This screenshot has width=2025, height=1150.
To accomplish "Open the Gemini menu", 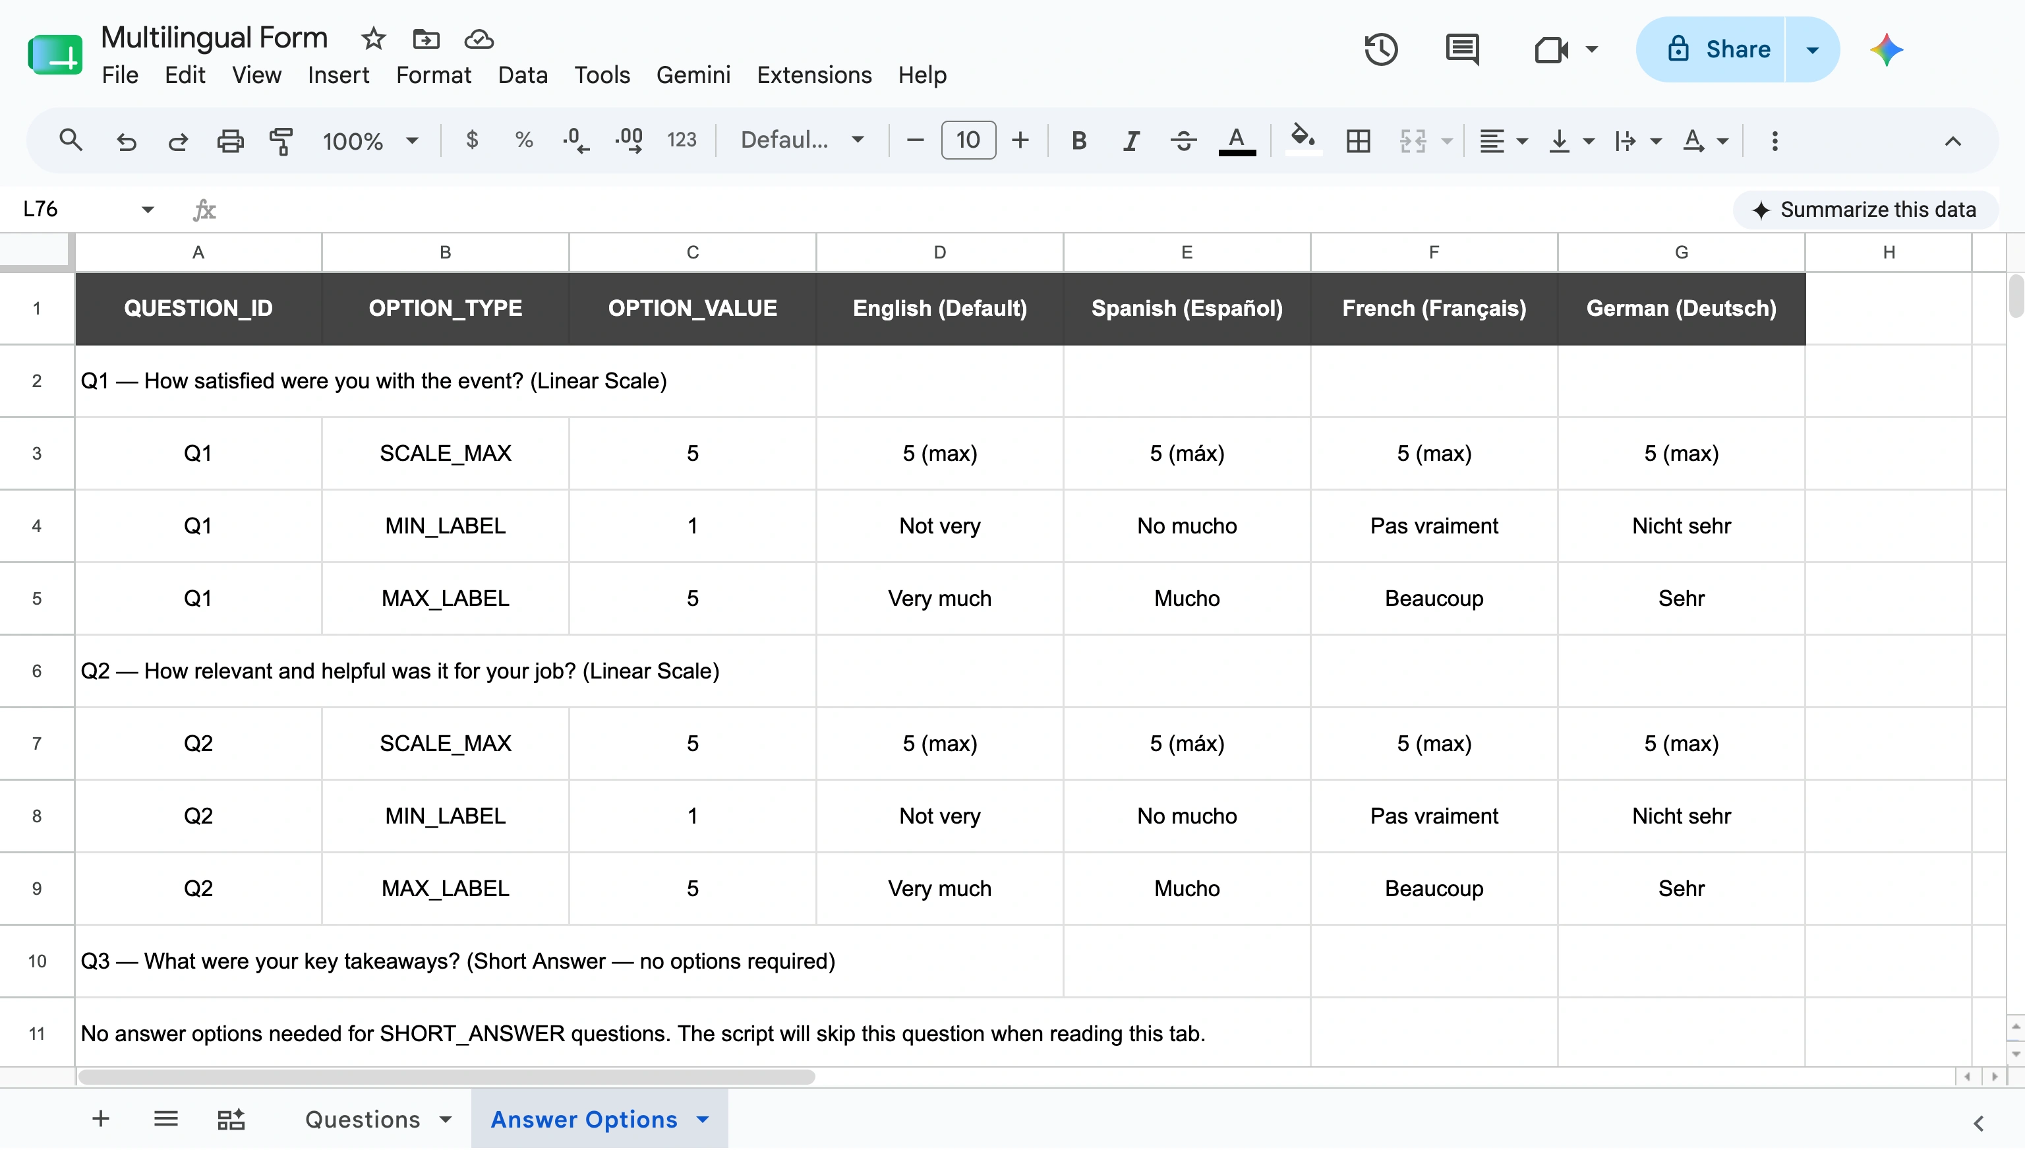I will pos(693,75).
